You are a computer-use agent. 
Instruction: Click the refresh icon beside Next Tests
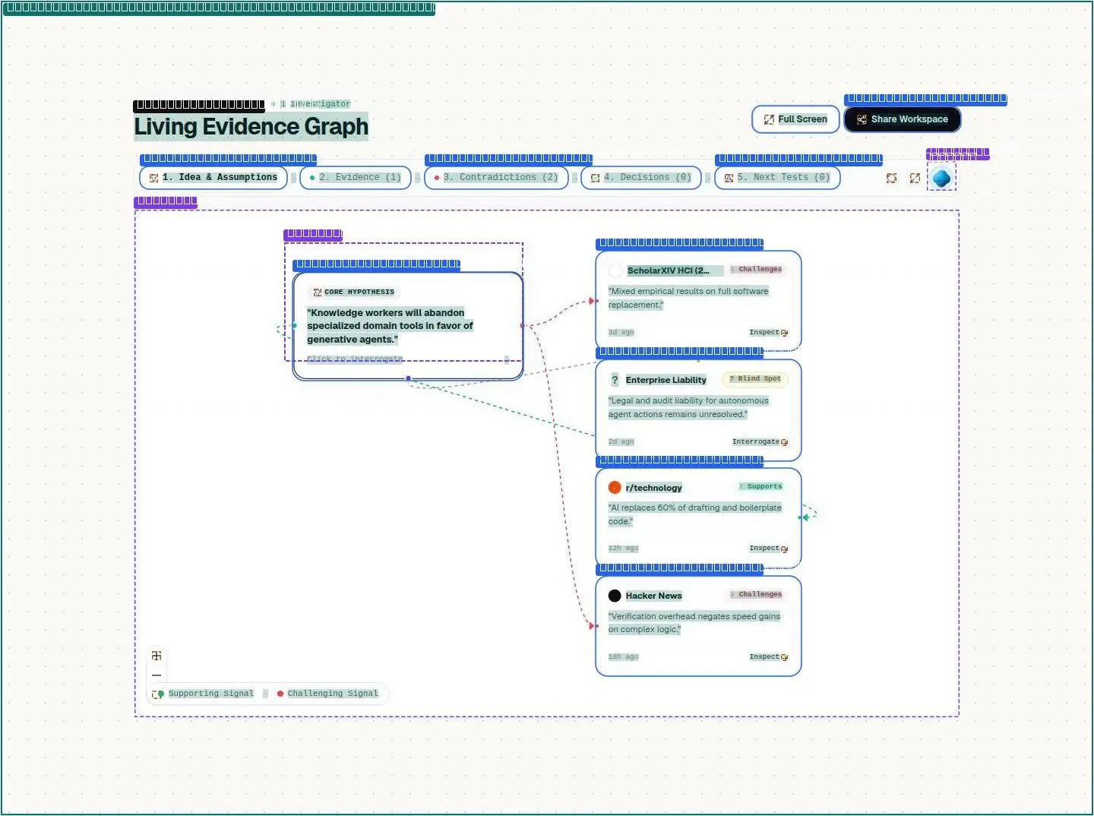(x=892, y=178)
